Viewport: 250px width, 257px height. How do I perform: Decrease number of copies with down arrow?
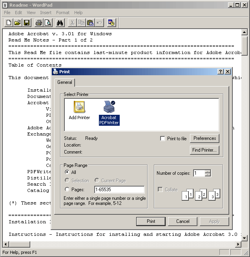[x=208, y=175]
